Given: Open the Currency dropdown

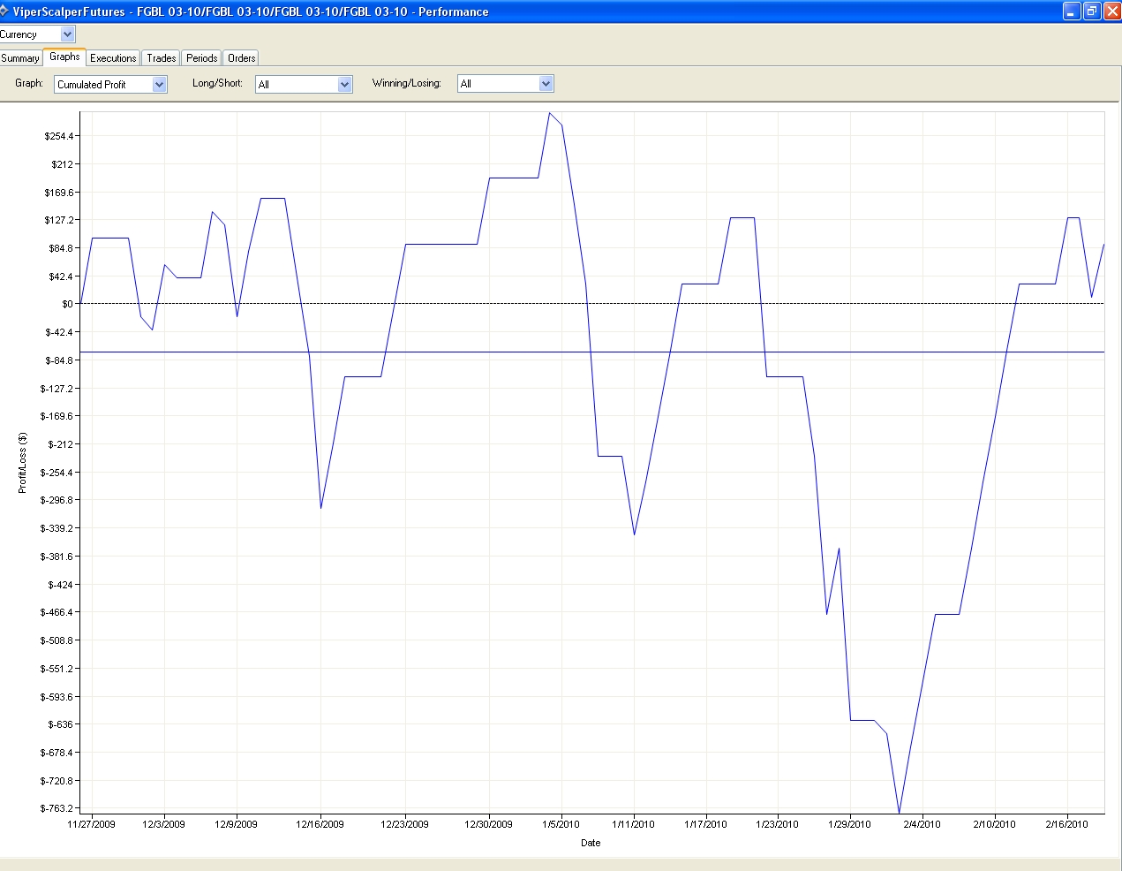Looking at the screenshot, I should [67, 34].
